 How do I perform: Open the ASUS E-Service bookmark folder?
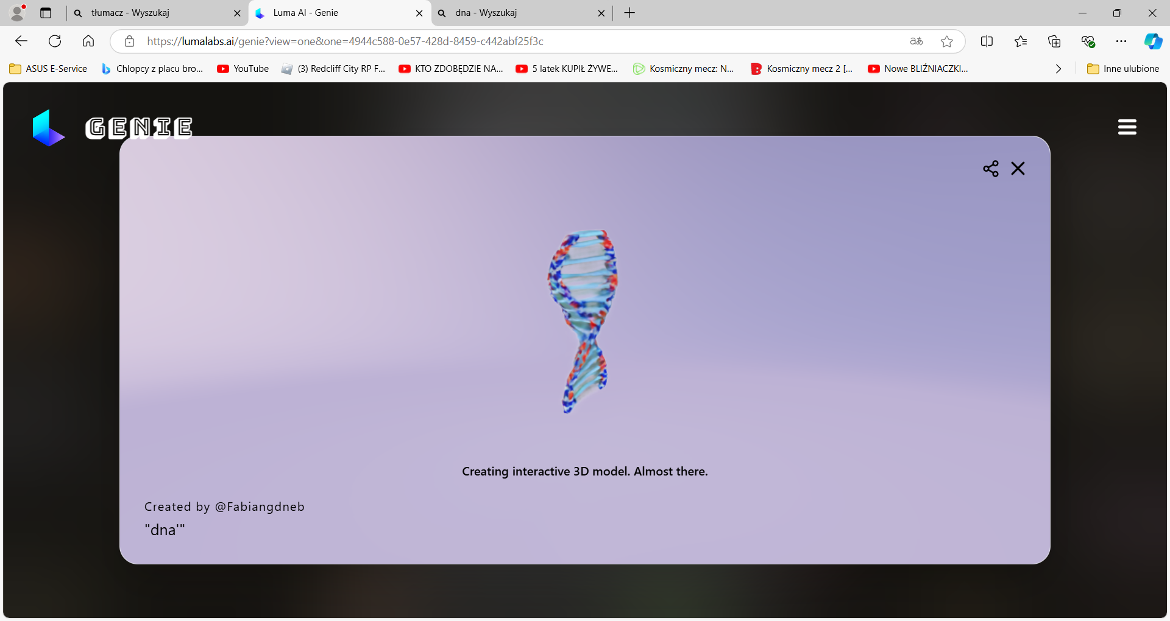point(49,69)
